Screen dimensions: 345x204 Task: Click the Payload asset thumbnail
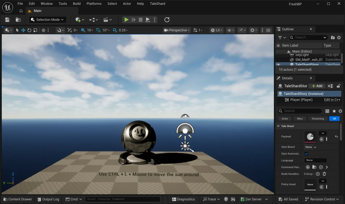tap(310, 137)
